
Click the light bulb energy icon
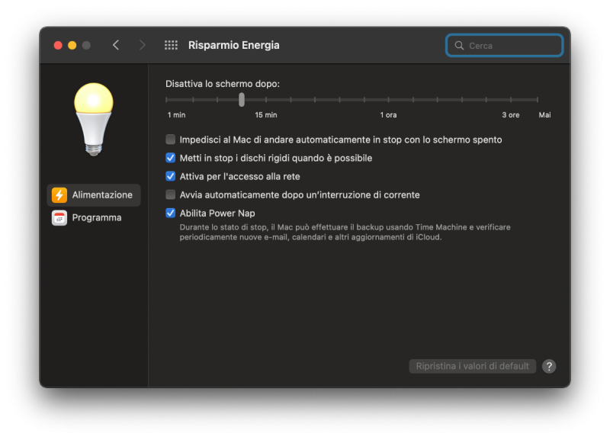tap(93, 118)
